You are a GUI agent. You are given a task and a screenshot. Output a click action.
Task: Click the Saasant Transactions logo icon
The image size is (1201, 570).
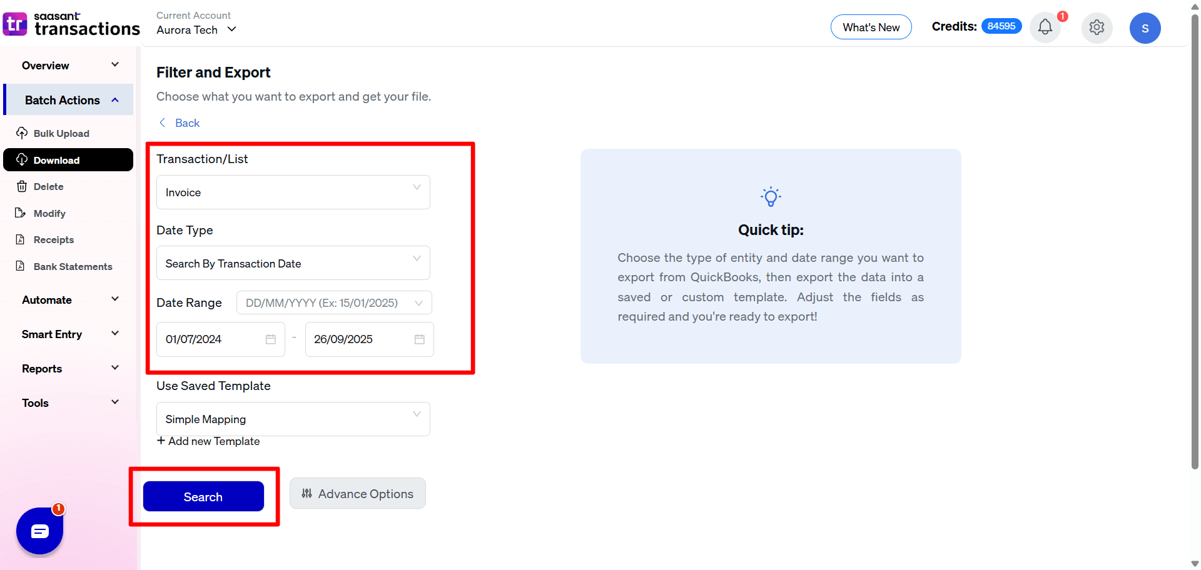coord(15,24)
